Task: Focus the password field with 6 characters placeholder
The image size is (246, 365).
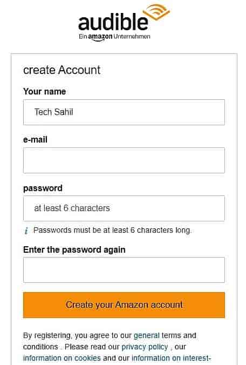Action: (124, 208)
